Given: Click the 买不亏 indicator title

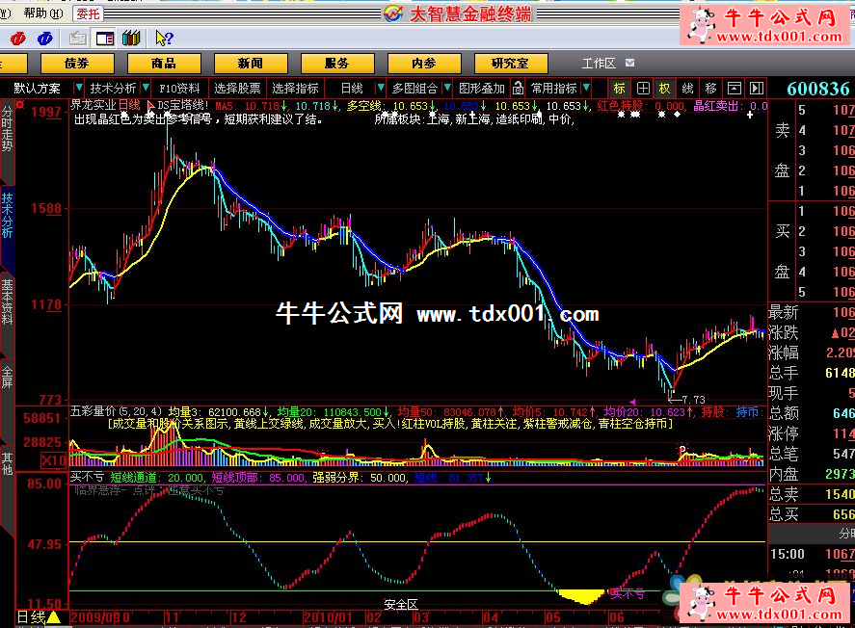Looking at the screenshot, I should click(x=87, y=478).
